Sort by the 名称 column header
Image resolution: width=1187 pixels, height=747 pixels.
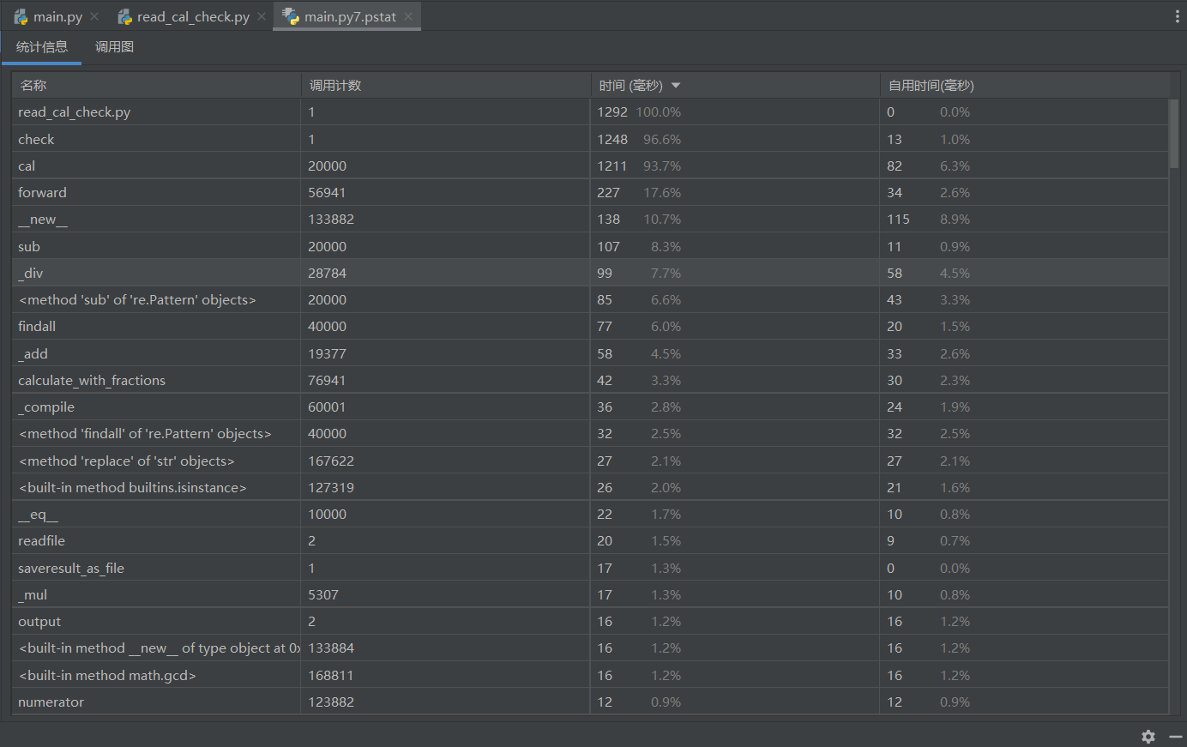coord(33,86)
